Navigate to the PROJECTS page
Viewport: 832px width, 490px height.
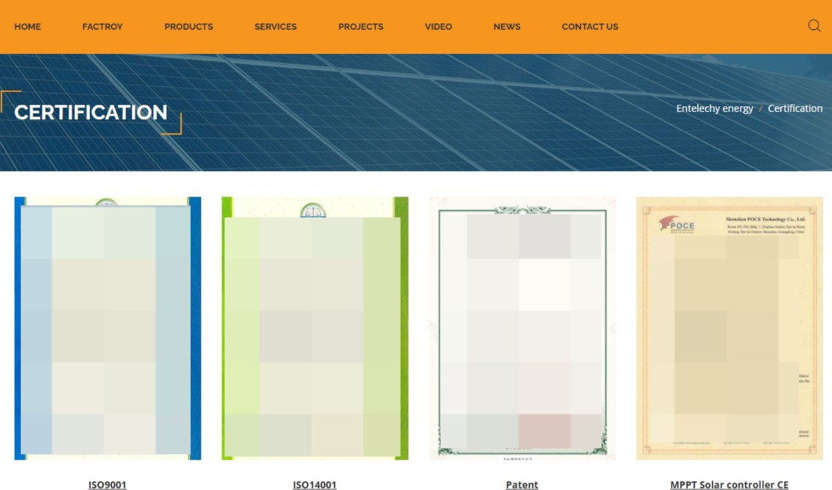pos(361,27)
